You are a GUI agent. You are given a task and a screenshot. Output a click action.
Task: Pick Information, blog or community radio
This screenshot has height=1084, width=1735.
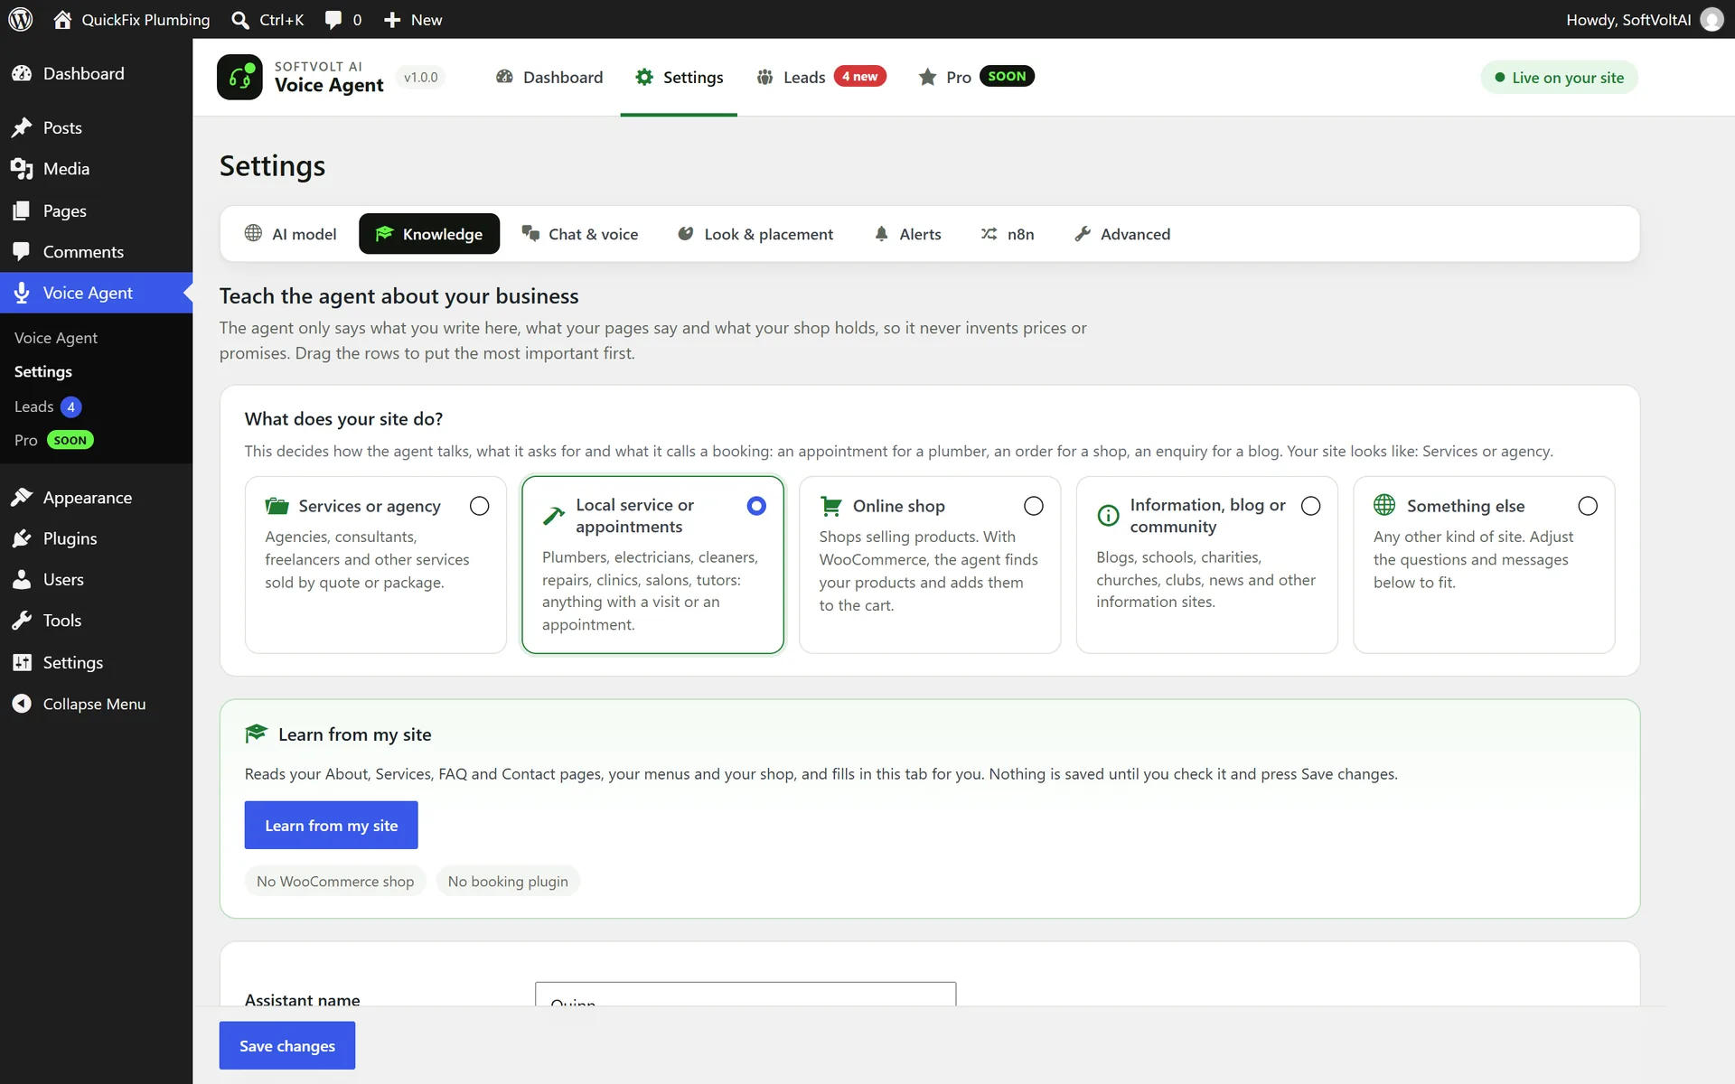(x=1311, y=506)
